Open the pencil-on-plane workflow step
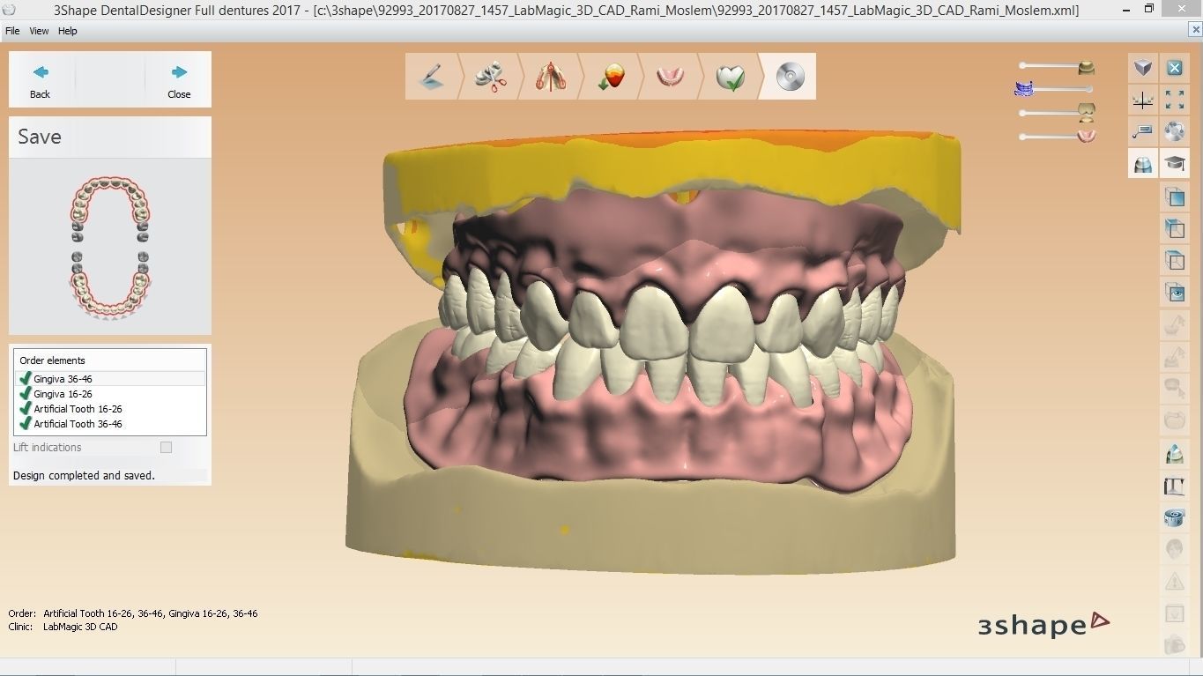Screen dimensions: 1203x676 coord(432,77)
